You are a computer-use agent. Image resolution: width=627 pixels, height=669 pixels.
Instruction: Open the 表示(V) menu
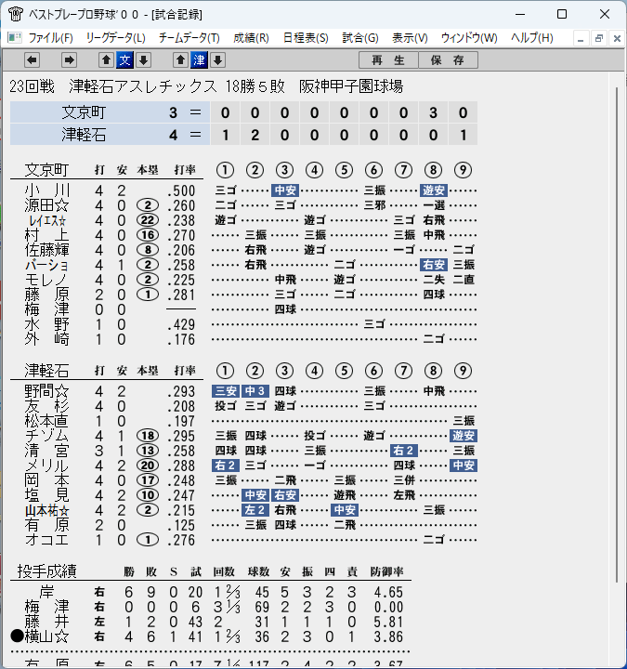[x=410, y=38]
